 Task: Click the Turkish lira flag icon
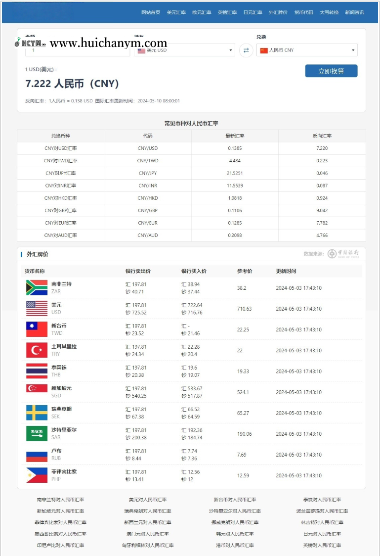click(x=37, y=350)
